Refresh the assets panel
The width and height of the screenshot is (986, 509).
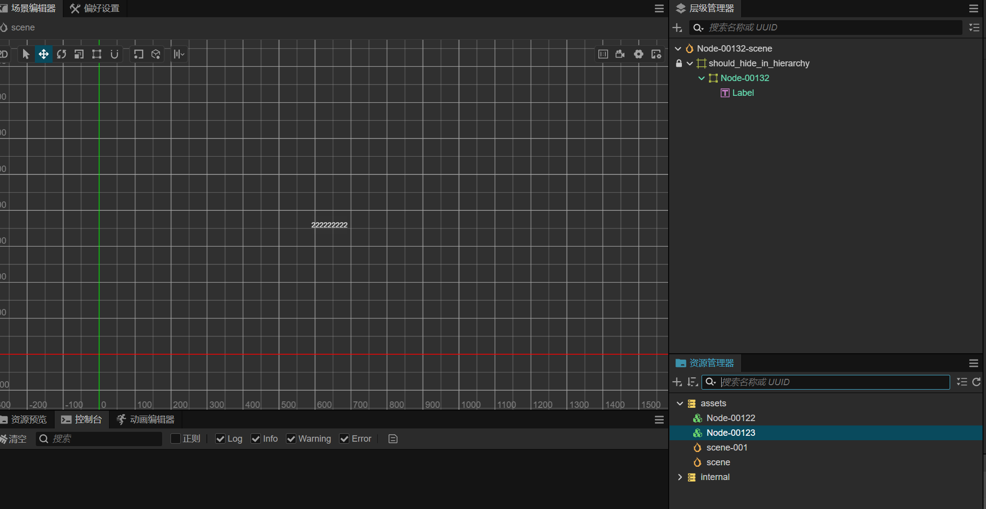pos(977,382)
